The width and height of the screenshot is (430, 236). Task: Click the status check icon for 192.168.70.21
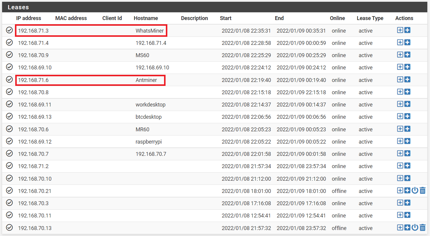tap(9, 190)
